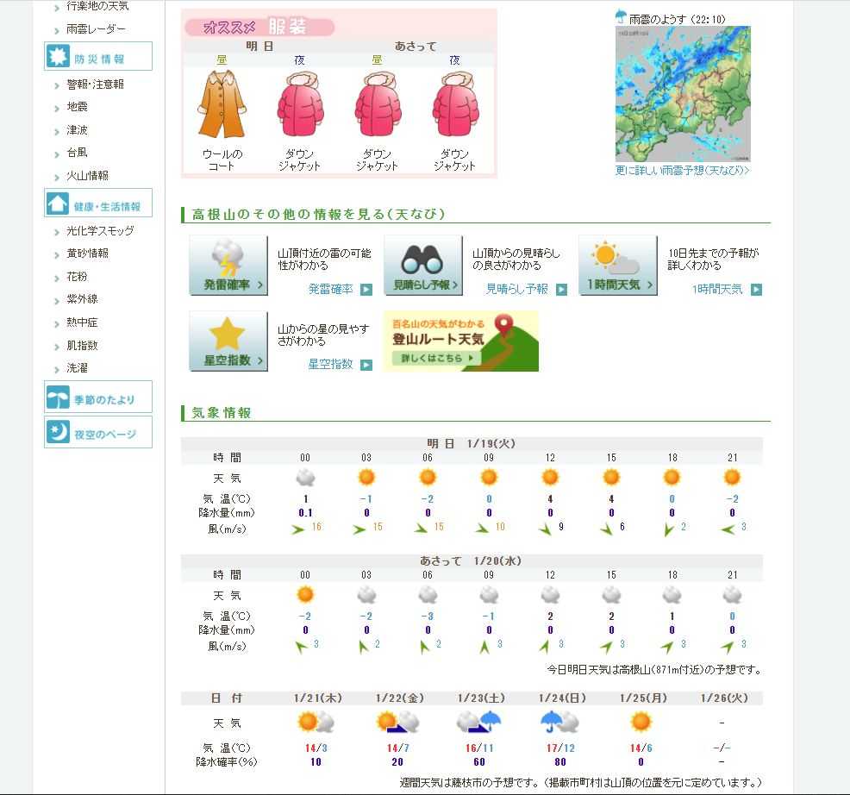
Task: Open the 1時間天気 sun-cloud icon
Action: [617, 266]
